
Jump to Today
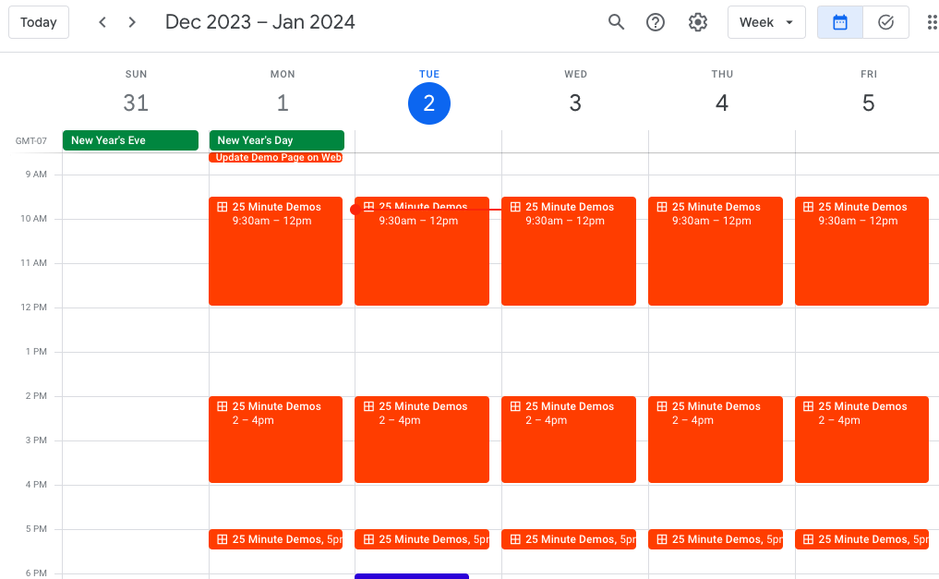[39, 22]
